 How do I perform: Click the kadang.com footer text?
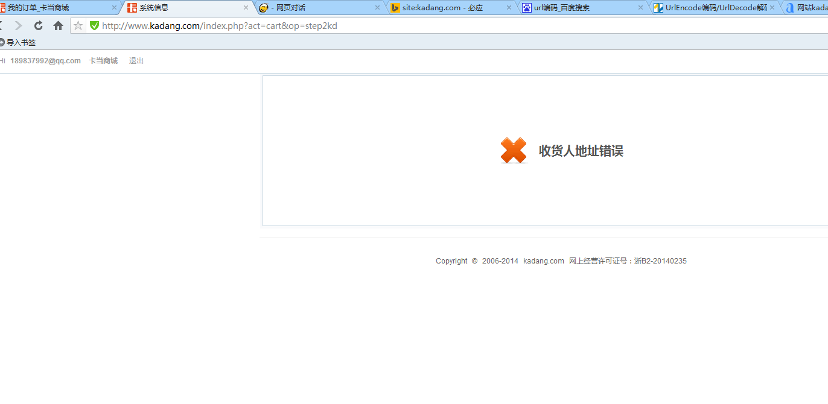(x=544, y=261)
